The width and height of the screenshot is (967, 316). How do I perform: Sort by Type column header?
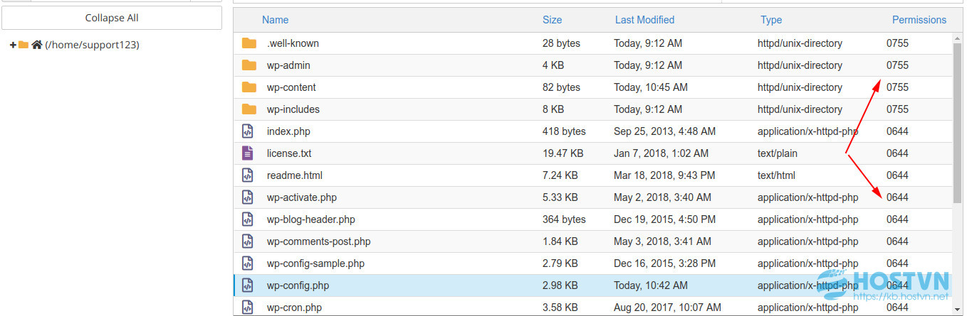tap(771, 20)
